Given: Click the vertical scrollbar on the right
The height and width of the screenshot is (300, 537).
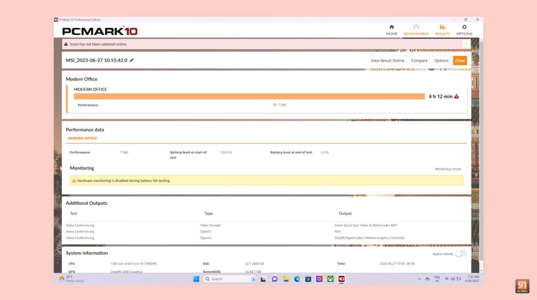Looking at the screenshot, I should coord(481,157).
